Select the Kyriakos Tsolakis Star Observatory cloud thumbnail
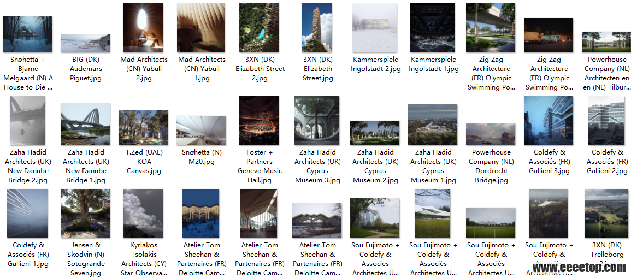 click(x=143, y=214)
